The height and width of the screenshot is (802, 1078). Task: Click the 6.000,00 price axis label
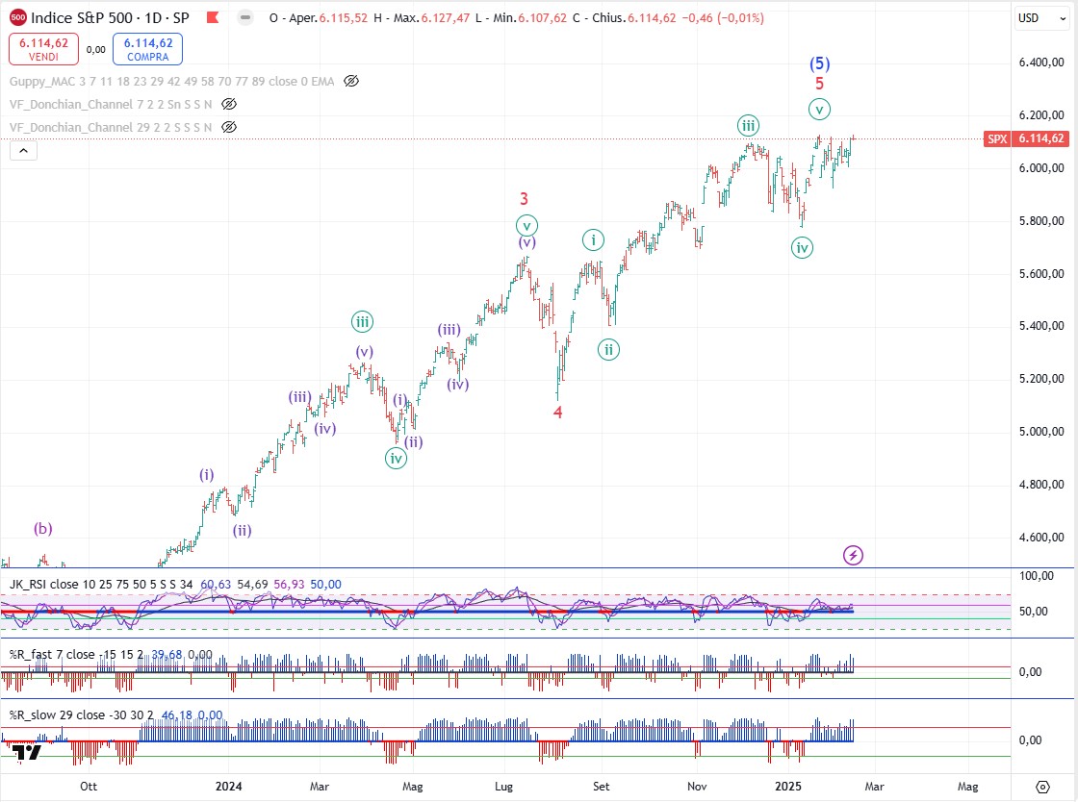pyautogui.click(x=1041, y=168)
